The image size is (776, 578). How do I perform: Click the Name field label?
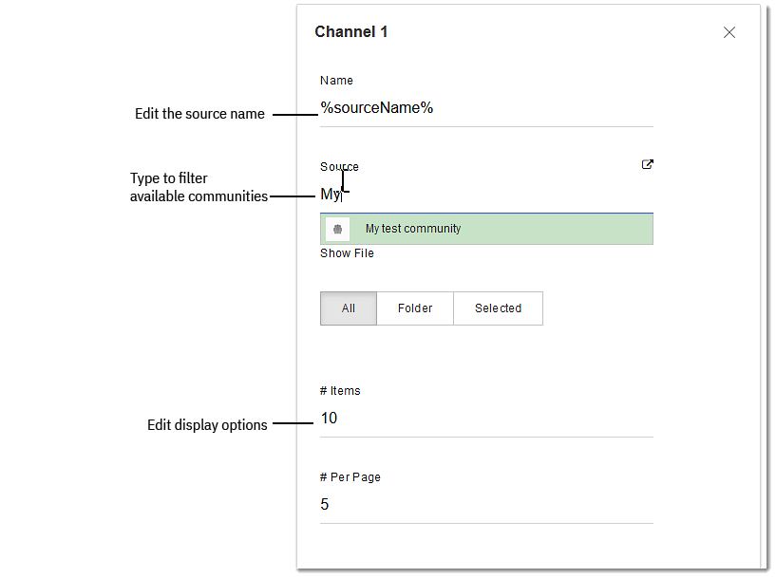click(336, 81)
